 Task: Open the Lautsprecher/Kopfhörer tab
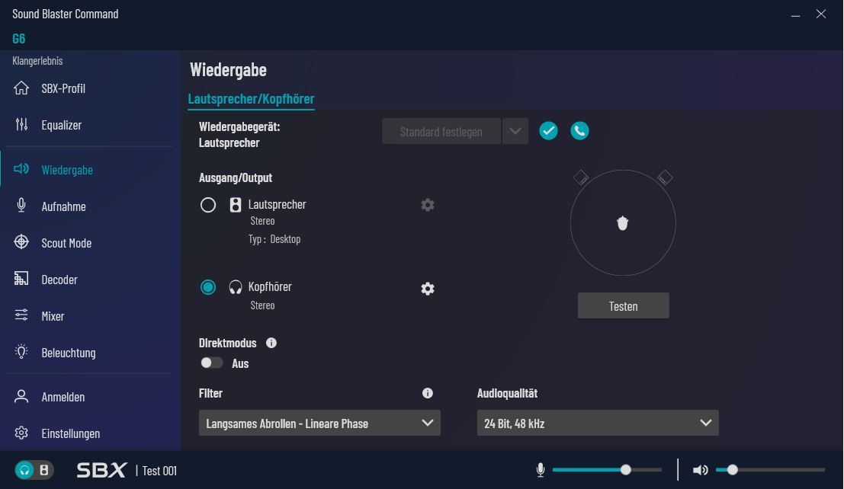pos(251,99)
